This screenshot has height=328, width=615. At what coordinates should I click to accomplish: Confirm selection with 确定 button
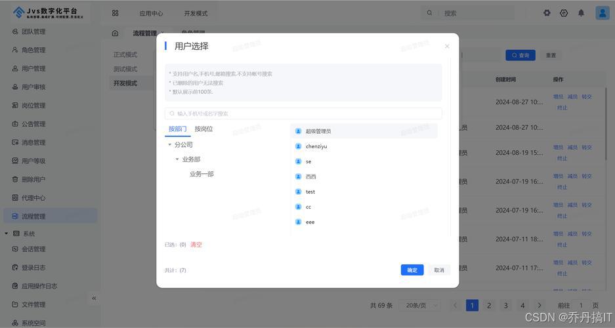[x=412, y=270]
